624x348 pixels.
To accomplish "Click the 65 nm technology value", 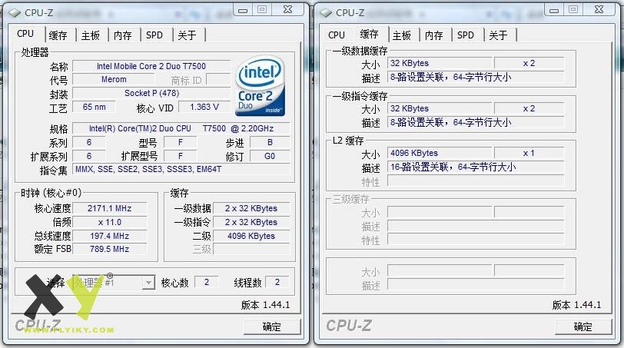I will click(95, 107).
